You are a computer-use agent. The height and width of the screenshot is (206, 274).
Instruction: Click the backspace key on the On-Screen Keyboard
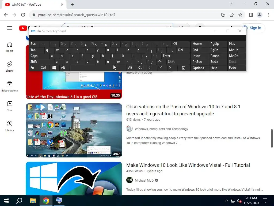181,44
